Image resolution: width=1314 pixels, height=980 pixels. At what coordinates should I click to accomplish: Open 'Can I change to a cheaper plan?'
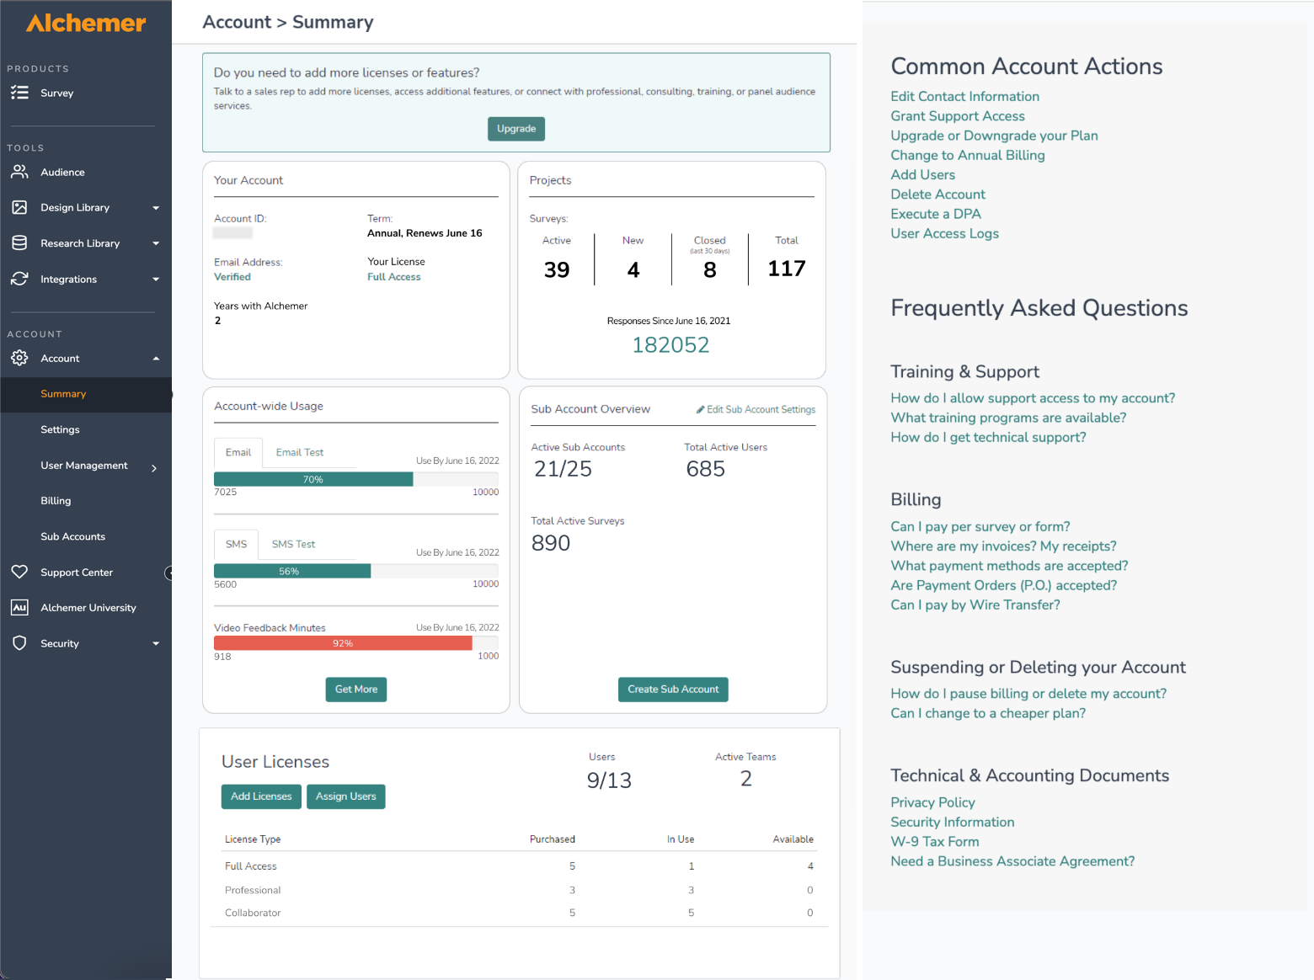click(x=988, y=714)
